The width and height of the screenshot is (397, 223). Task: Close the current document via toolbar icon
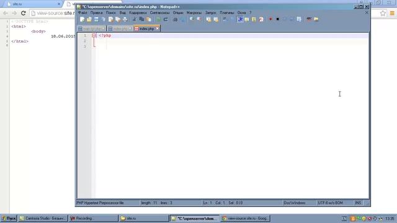click(110, 19)
